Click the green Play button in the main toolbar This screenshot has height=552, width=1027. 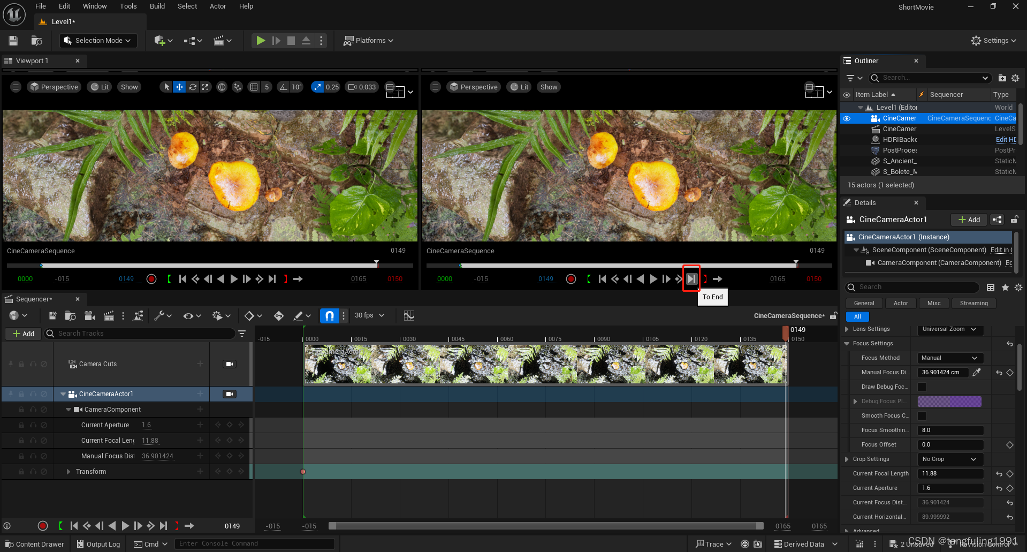[x=261, y=41]
